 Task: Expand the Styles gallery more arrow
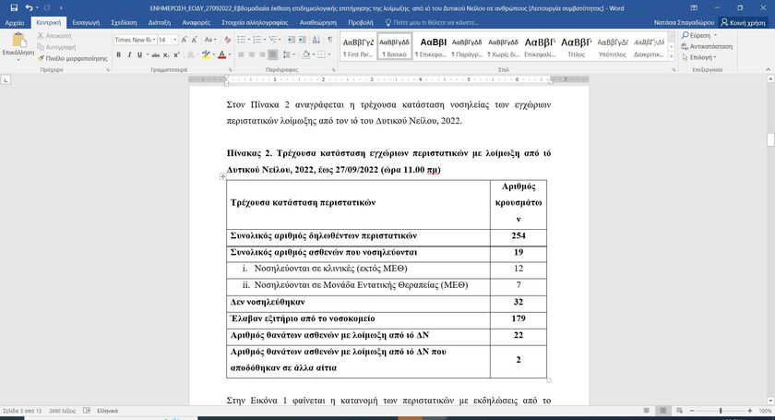[x=671, y=55]
